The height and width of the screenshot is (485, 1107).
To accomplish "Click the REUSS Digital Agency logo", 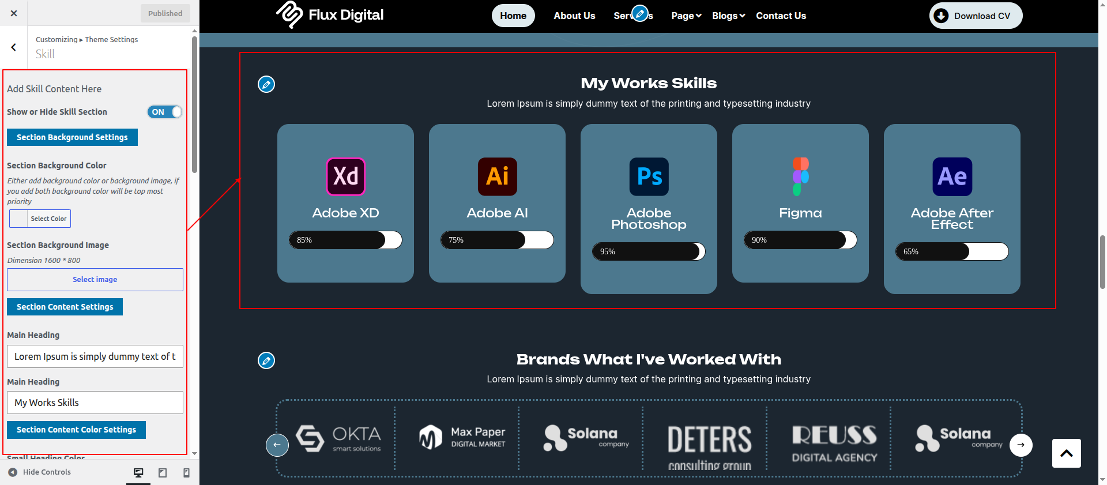I will [x=834, y=443].
